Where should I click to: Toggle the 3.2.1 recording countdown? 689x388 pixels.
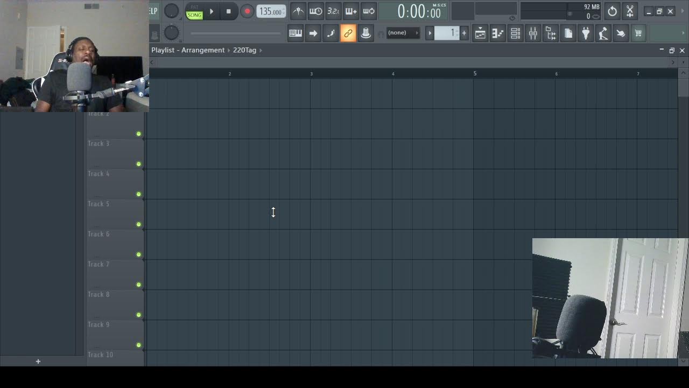(333, 11)
